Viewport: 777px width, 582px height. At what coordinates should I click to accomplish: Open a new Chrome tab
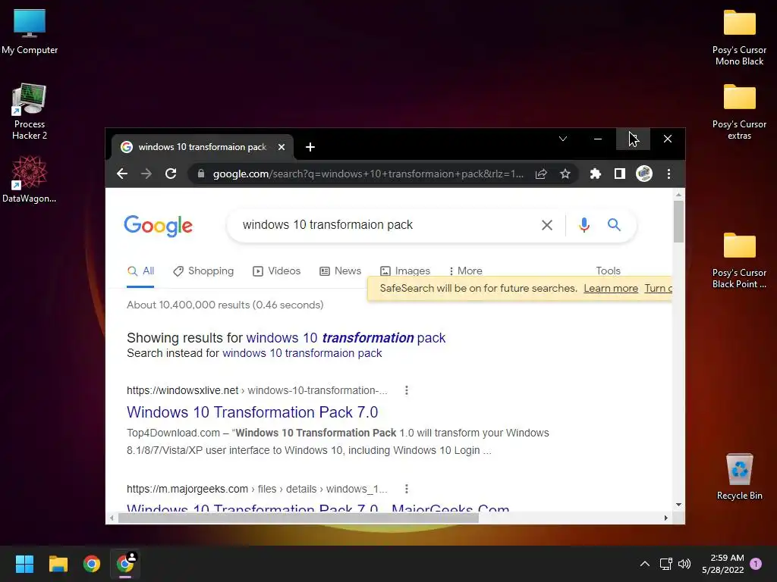click(x=310, y=147)
